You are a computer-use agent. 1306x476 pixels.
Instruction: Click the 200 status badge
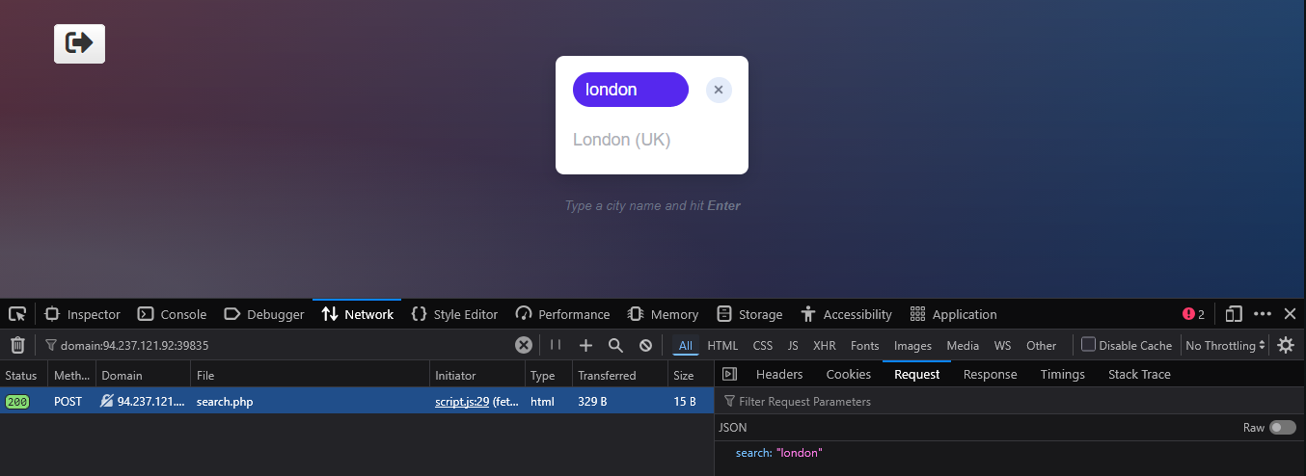tap(17, 401)
